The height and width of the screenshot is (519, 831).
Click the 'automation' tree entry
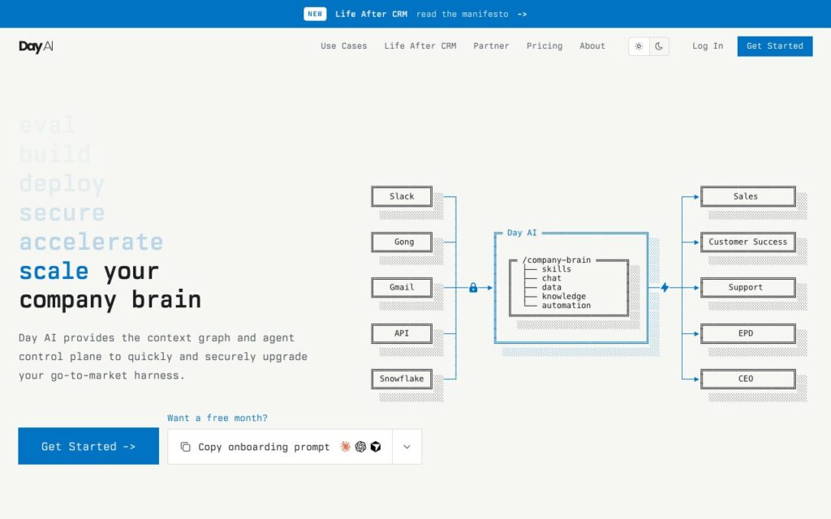[x=566, y=305]
